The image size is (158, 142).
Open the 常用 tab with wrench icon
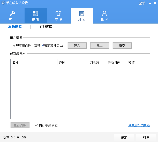pyautogui.click(x=13, y=16)
